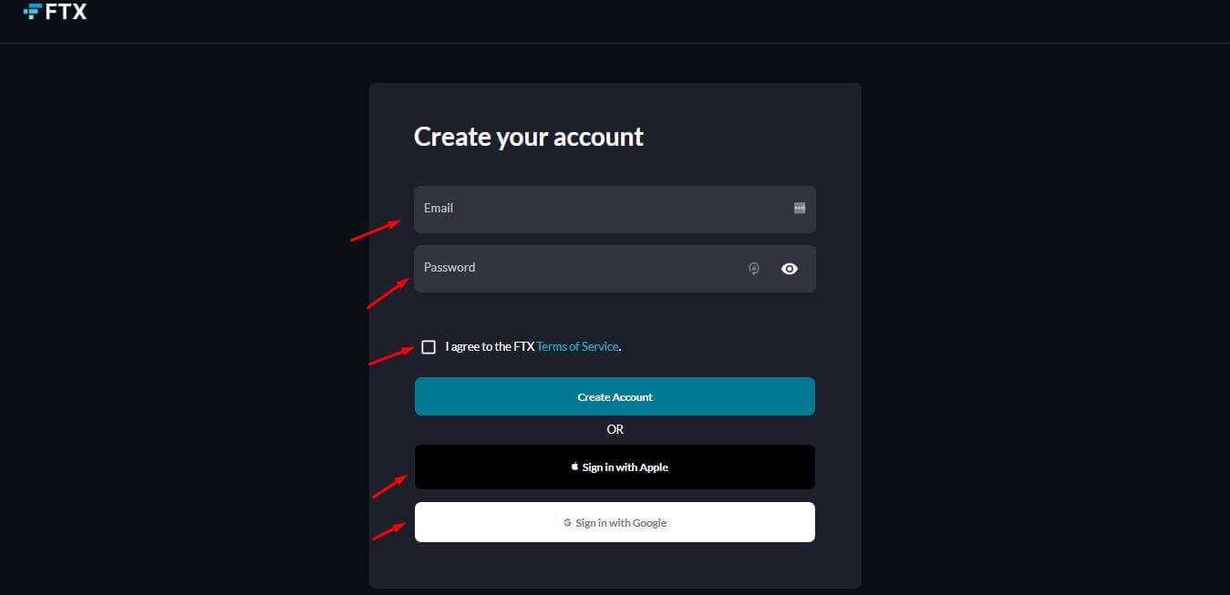
Task: Click the Apple logo on sign-in button
Action: pyautogui.click(x=574, y=467)
